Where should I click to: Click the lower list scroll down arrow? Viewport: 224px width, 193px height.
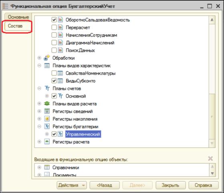(212, 174)
